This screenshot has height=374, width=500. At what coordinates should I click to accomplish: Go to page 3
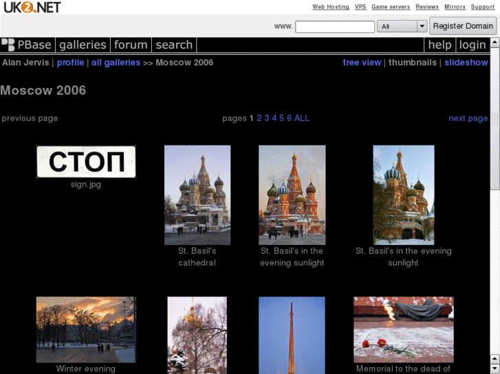point(267,118)
